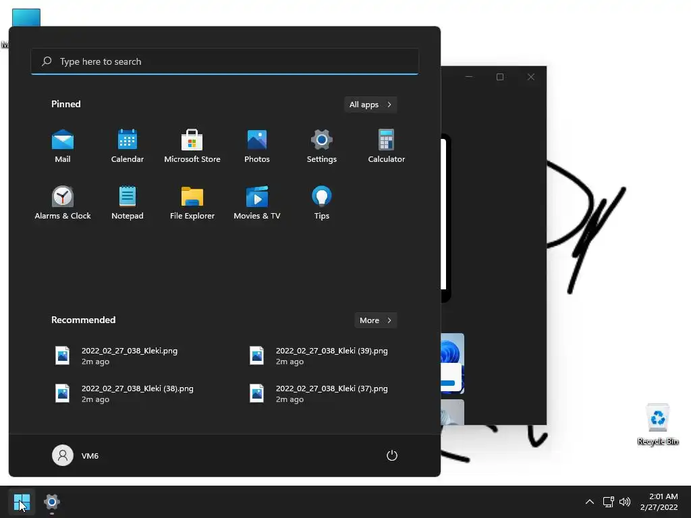
Task: Open File Explorer
Action: click(192, 202)
